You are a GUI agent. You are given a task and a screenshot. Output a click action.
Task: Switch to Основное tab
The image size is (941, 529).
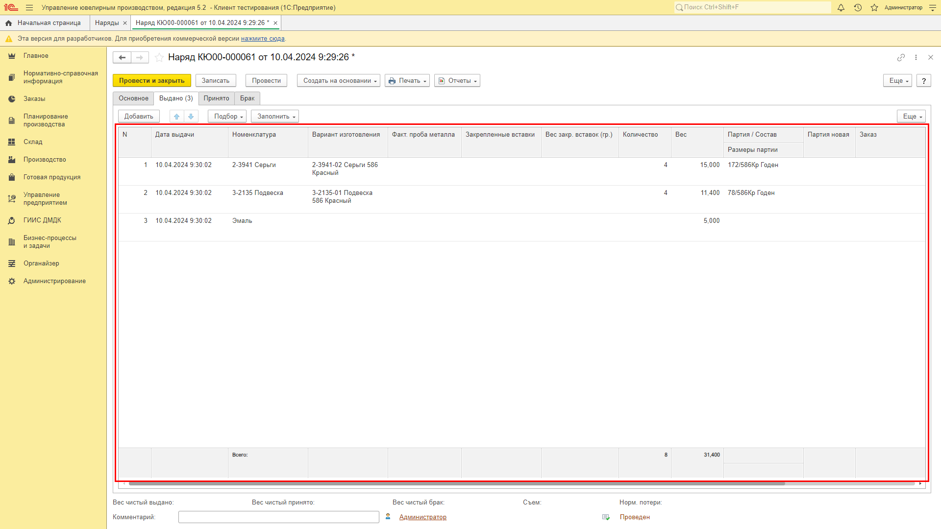point(133,98)
